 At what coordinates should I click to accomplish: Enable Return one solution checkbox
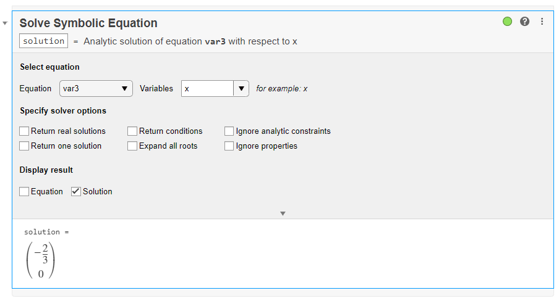(24, 146)
